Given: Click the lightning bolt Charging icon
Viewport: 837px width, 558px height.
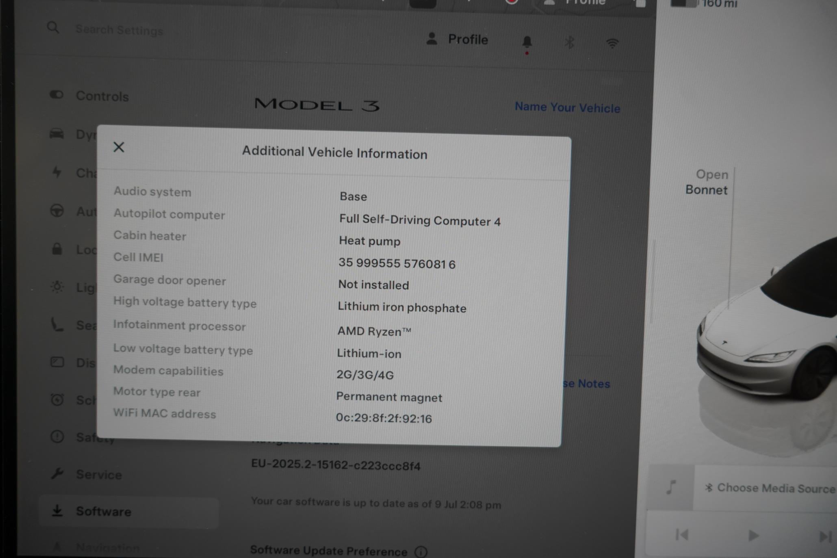Looking at the screenshot, I should 57,172.
